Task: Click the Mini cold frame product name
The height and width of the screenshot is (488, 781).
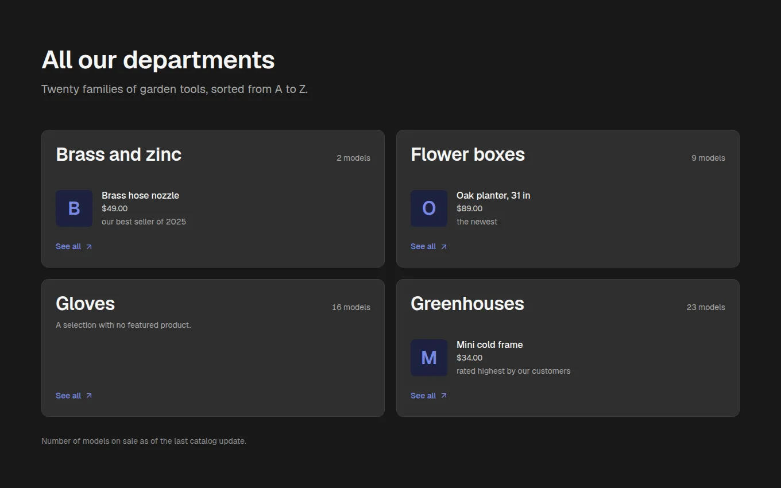Action: point(490,344)
